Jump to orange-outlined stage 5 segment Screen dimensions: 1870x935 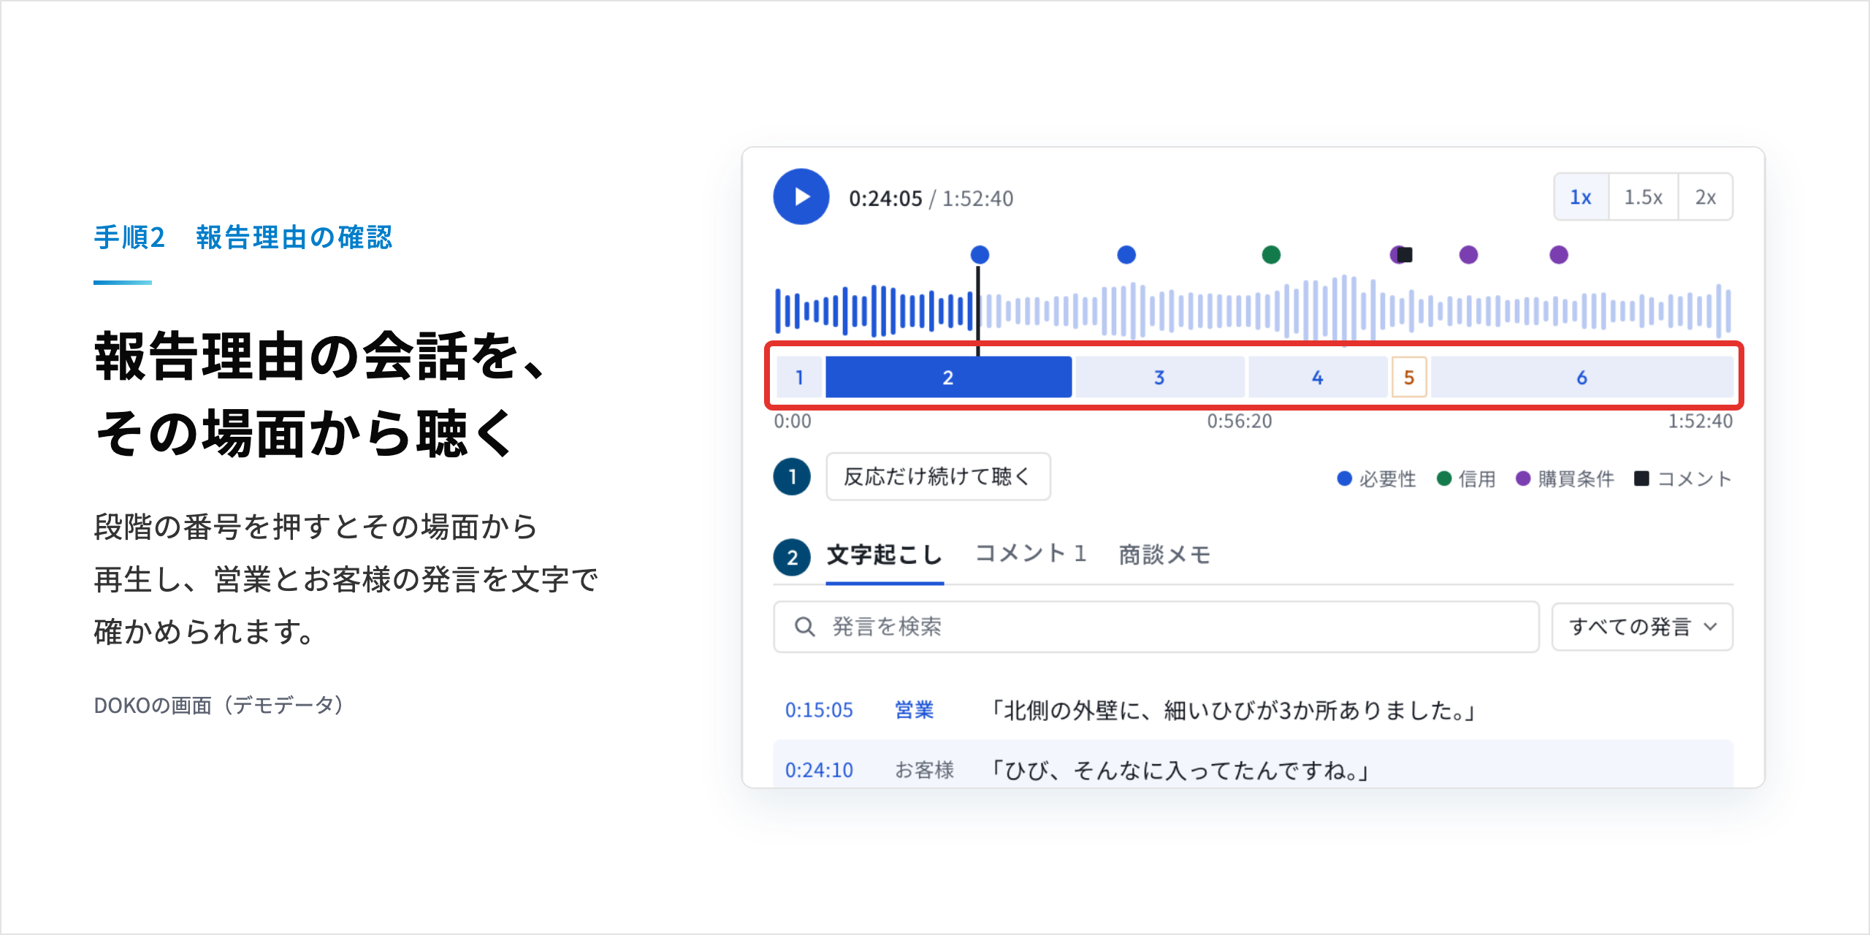1409,377
